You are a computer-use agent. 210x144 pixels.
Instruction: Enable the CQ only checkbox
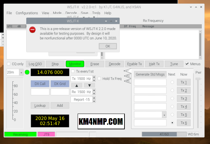[9, 64]
